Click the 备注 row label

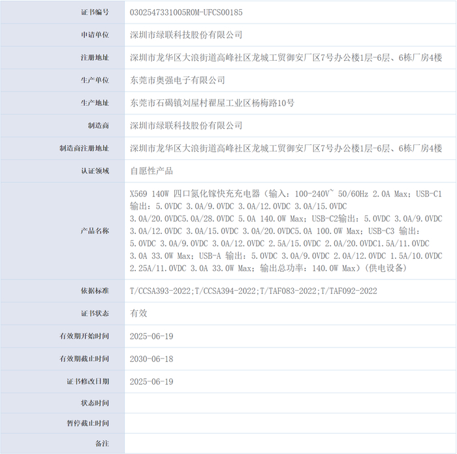[x=102, y=444]
